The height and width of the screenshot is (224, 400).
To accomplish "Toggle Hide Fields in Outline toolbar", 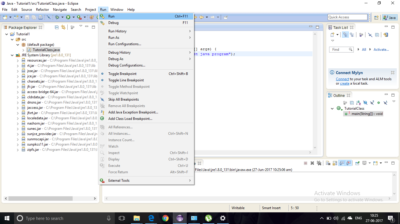I will 365,103.
